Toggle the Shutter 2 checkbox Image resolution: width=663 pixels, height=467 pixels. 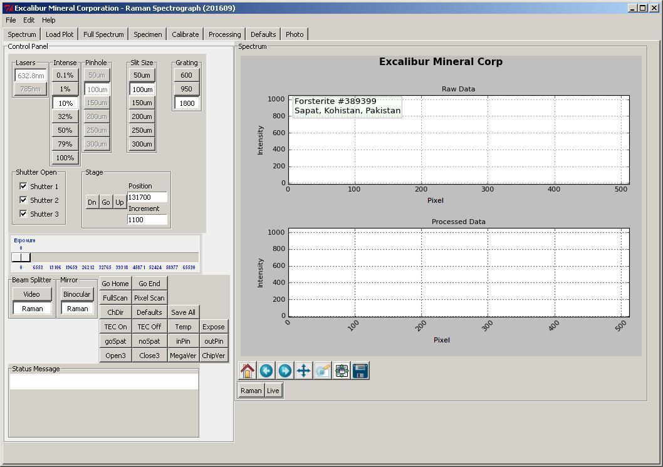(x=23, y=200)
